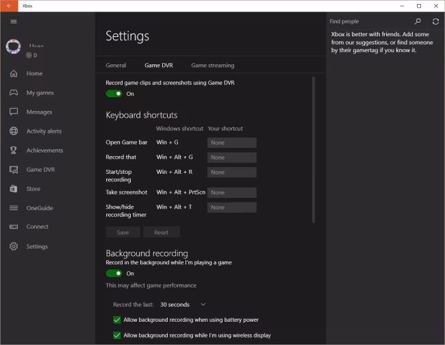Click the Save shortcuts button

pos(123,232)
